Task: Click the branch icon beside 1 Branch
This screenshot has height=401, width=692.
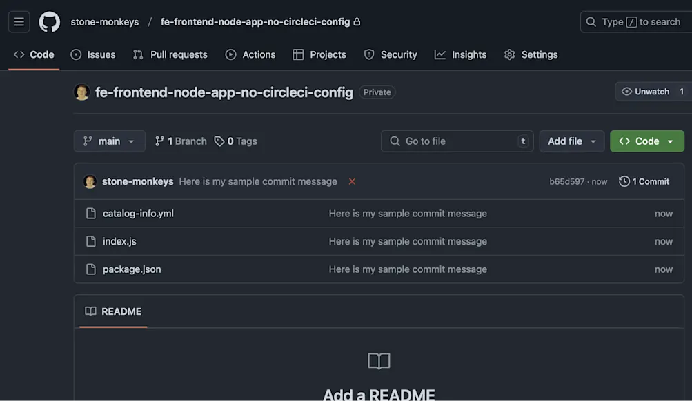Action: tap(160, 141)
